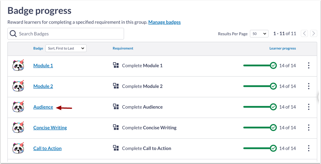This screenshot has width=321, height=164.
Task: Open the Audience badge link
Action: [x=43, y=107]
